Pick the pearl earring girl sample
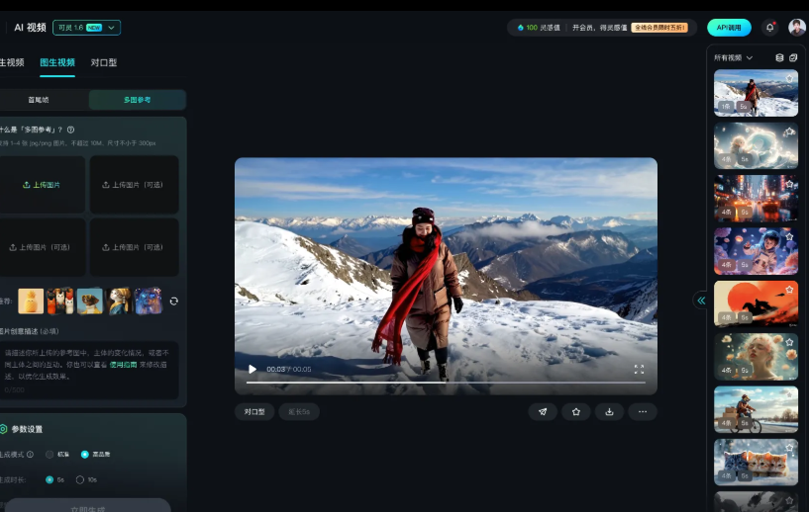 coord(119,300)
